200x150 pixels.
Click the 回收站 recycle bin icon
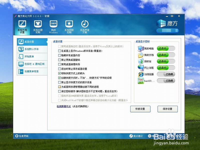pos(140,62)
